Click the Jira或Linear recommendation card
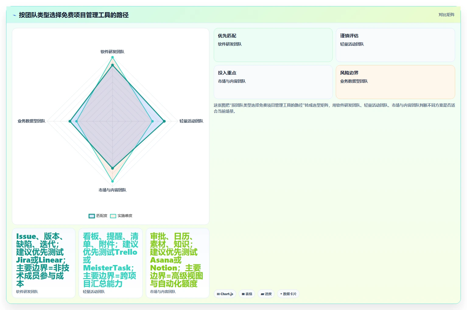The image size is (467, 310). (44, 263)
